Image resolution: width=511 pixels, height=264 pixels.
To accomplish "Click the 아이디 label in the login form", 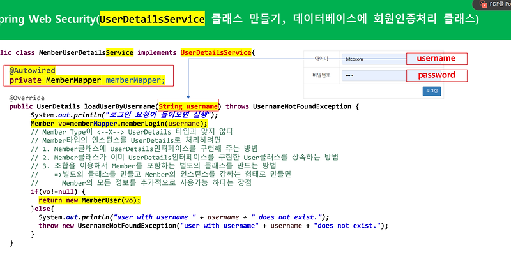I will 321,59.
